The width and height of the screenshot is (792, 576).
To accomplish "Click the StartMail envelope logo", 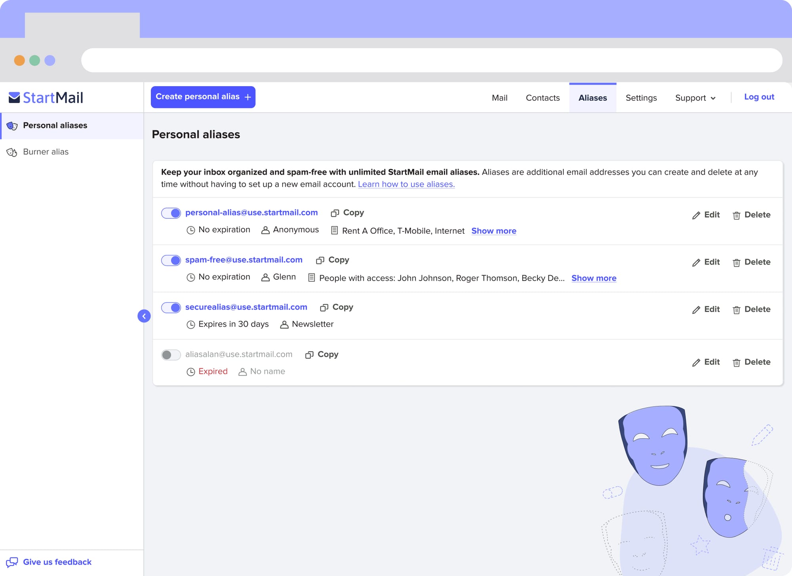I will point(14,97).
